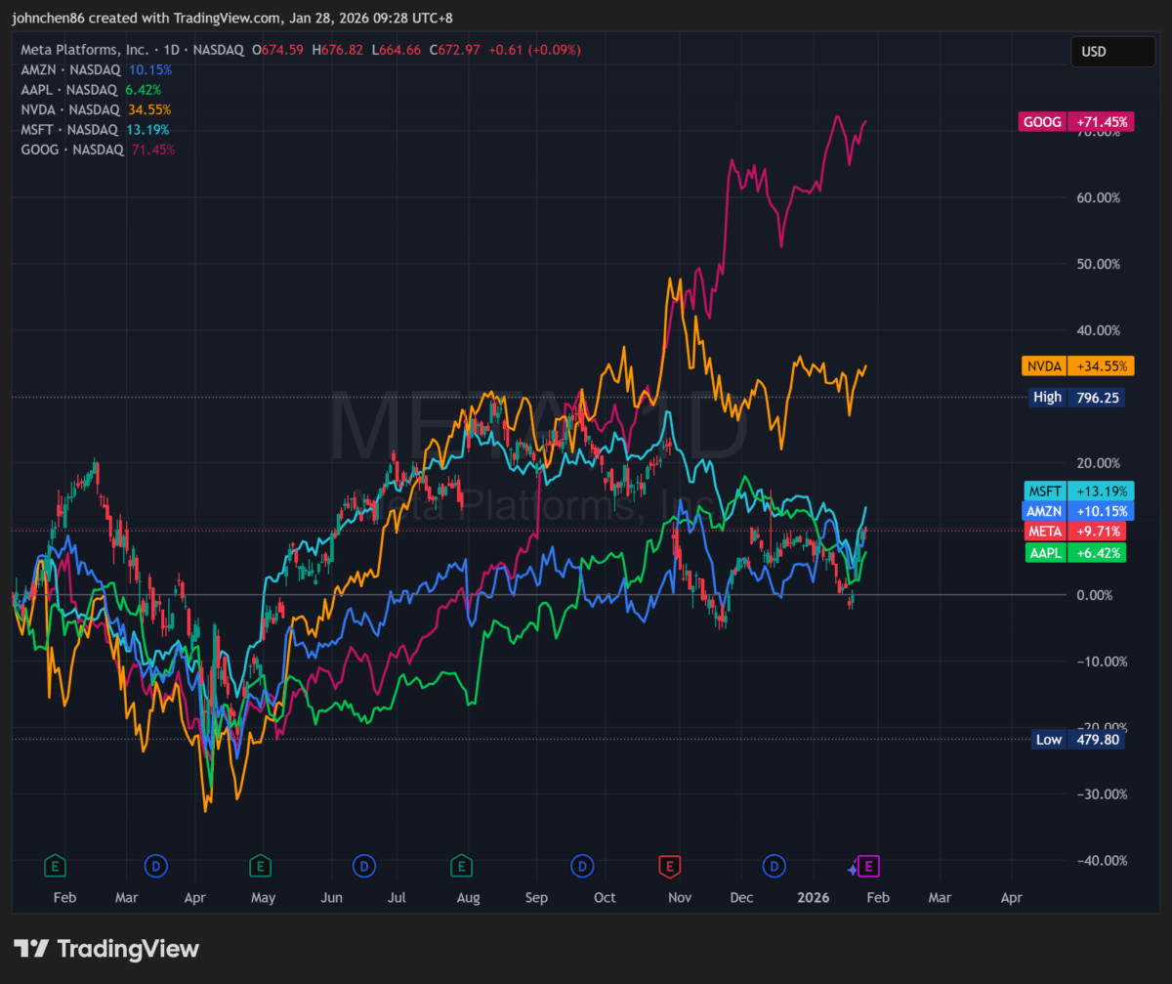
Task: Click the orange NVDA +34.55% axis label
Action: pos(1078,366)
